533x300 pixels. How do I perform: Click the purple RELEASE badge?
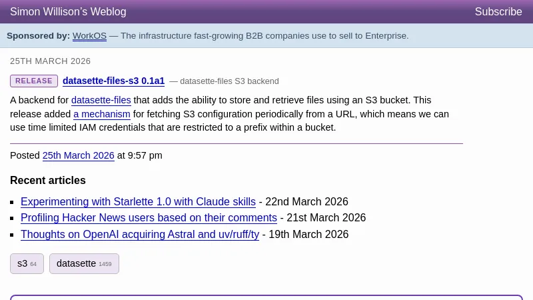click(x=34, y=81)
